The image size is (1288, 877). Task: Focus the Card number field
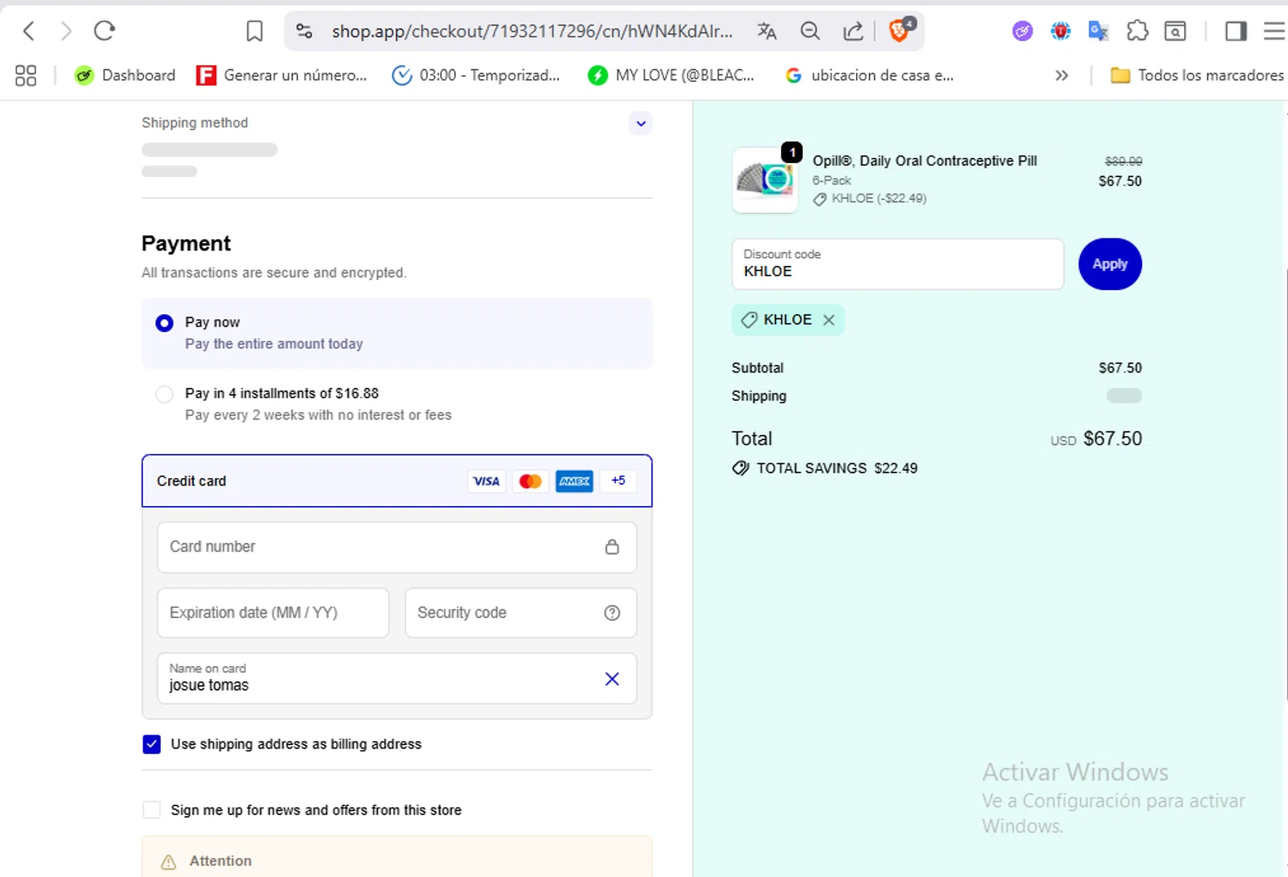click(397, 547)
